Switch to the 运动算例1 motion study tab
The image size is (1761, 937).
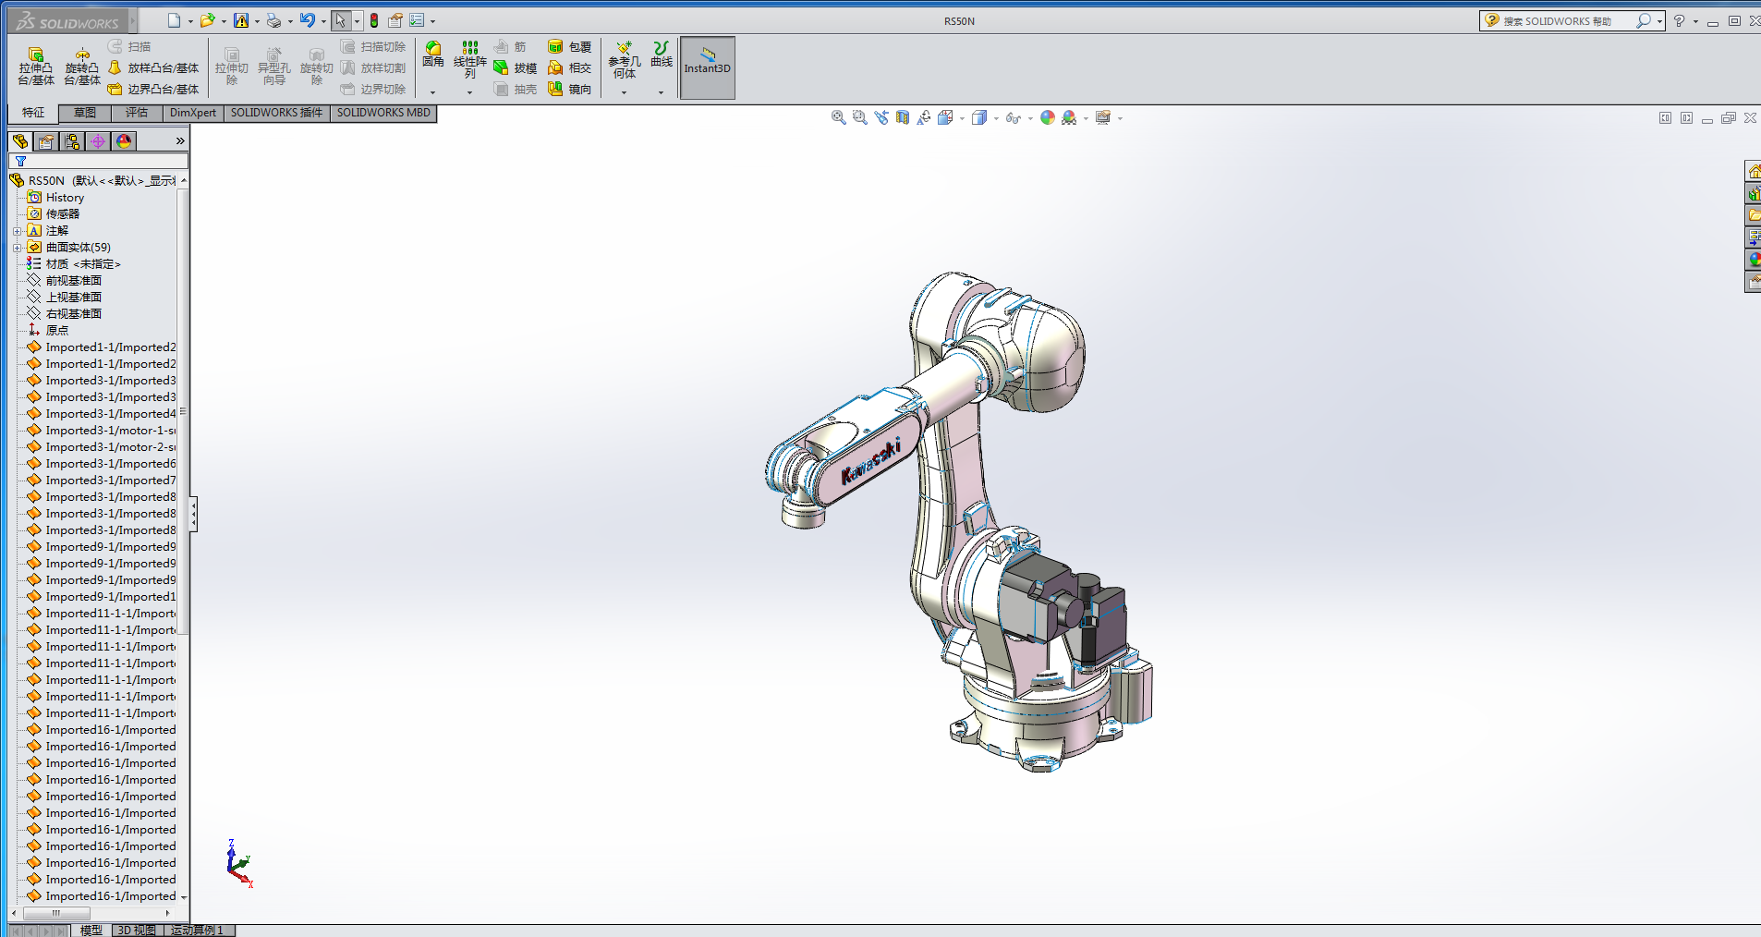click(x=197, y=930)
